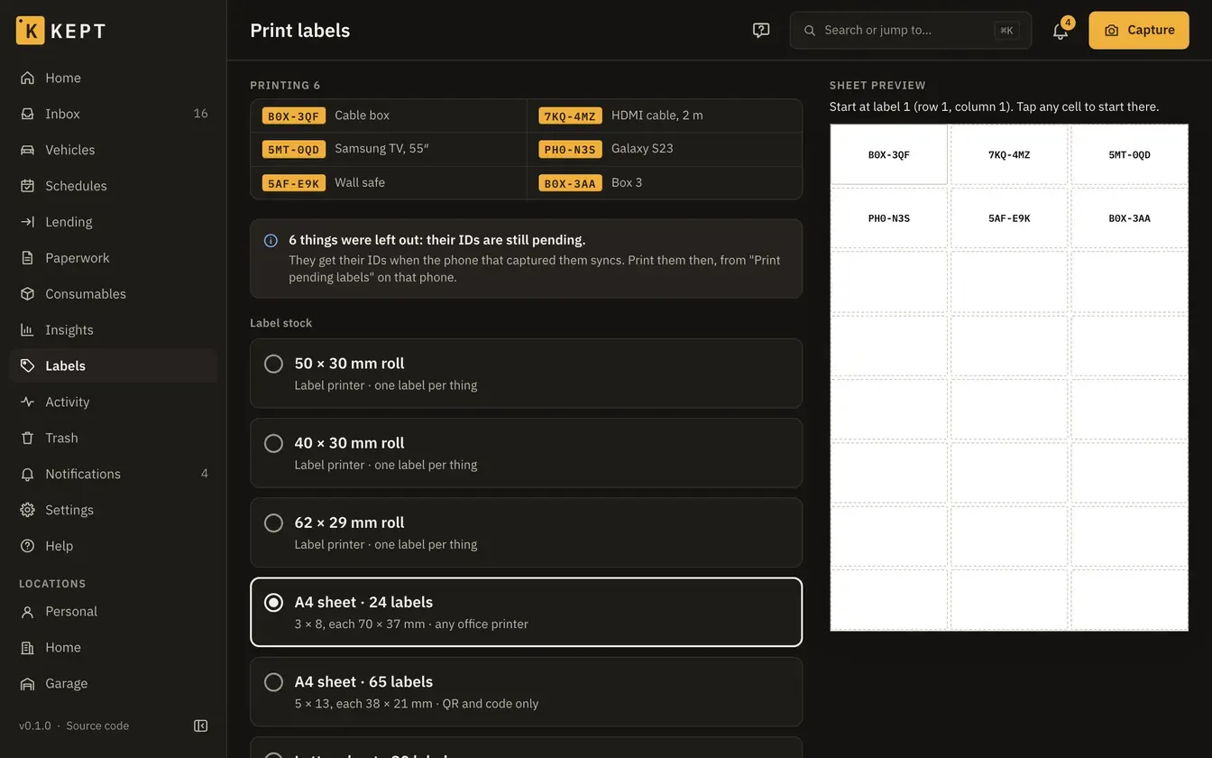
Task: Select the 50 × 30 mm roll stock
Action: (526, 374)
